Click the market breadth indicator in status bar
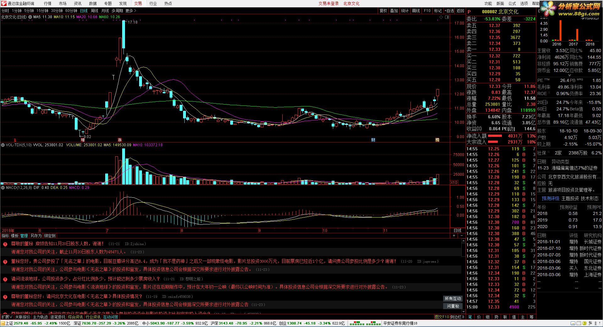 pos(365,323)
